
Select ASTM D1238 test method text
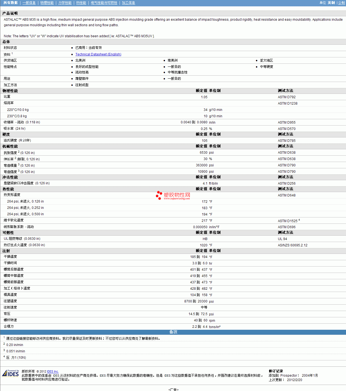pyautogui.click(x=288, y=103)
